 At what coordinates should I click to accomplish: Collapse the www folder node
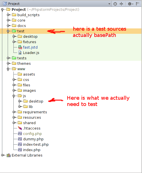8,69
